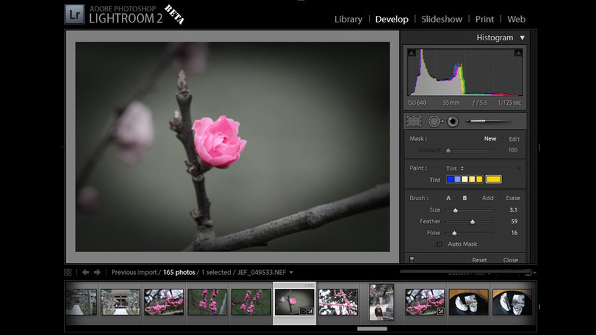
Task: Enable the Auto Mask checkbox
Action: (x=440, y=244)
